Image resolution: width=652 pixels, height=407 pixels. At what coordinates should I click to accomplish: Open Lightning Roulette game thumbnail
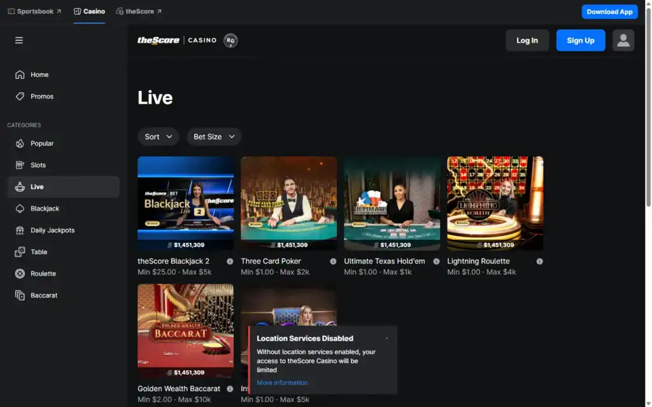pos(495,203)
